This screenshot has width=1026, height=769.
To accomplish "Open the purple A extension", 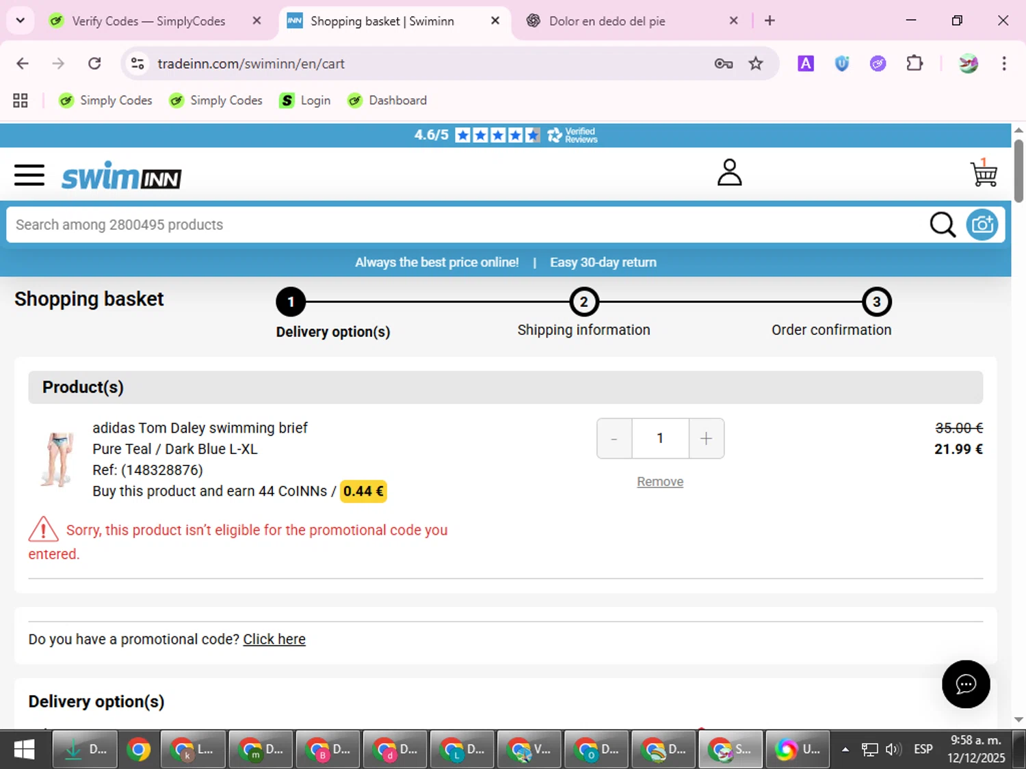I will 806,64.
